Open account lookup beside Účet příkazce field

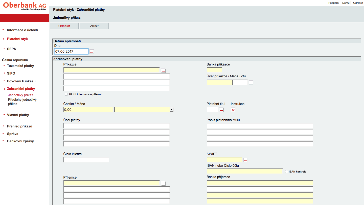coord(251,83)
